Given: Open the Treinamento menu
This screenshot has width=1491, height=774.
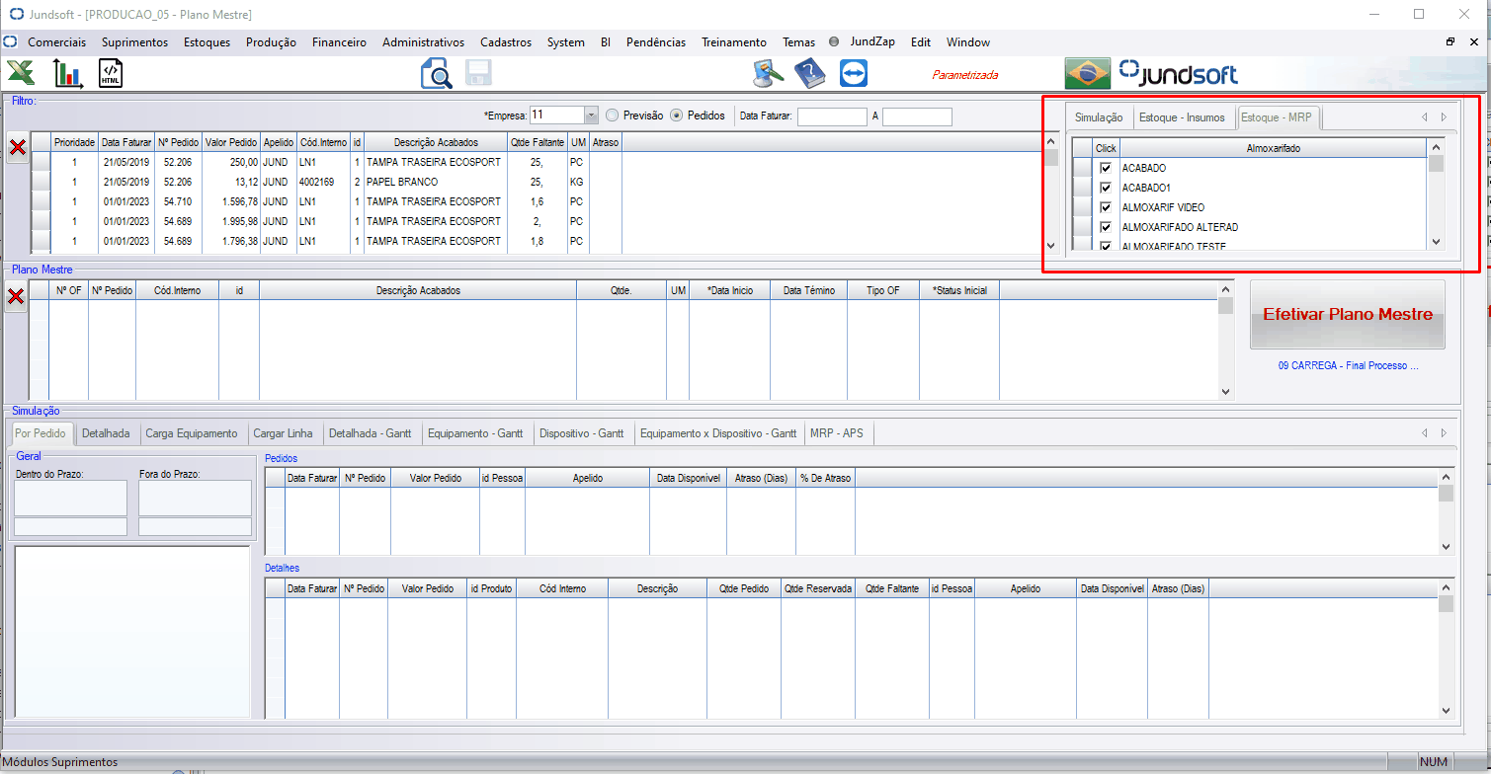Looking at the screenshot, I should 734,42.
